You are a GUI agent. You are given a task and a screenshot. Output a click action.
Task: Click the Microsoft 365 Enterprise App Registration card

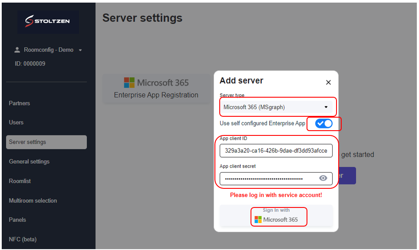click(156, 89)
